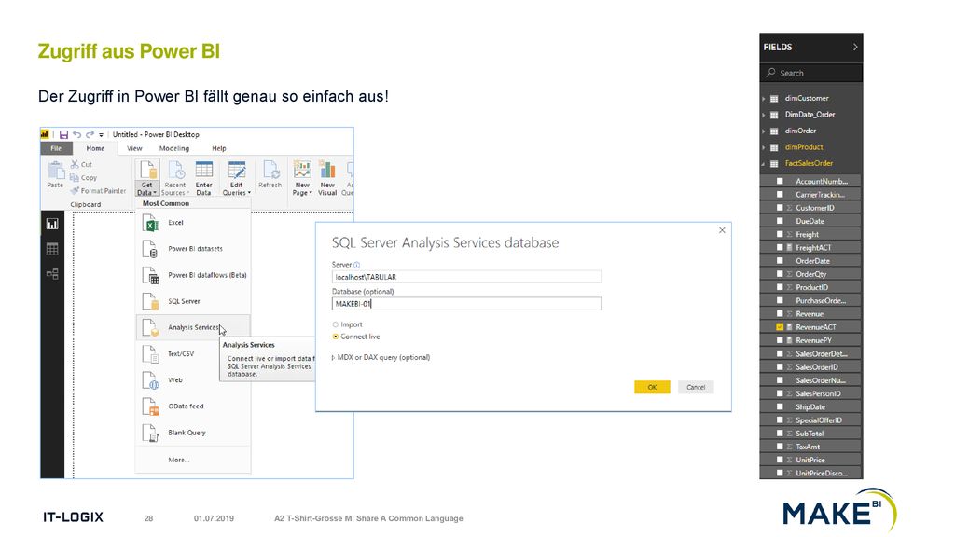Open Customize Quick Access Toolbar dropdown
Viewport: 955px width, 537px height.
(101, 134)
